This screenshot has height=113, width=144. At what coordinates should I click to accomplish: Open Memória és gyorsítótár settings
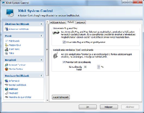20,97
